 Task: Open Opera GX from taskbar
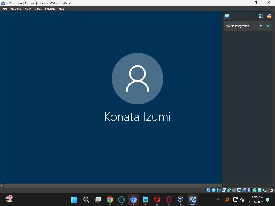[169, 200]
